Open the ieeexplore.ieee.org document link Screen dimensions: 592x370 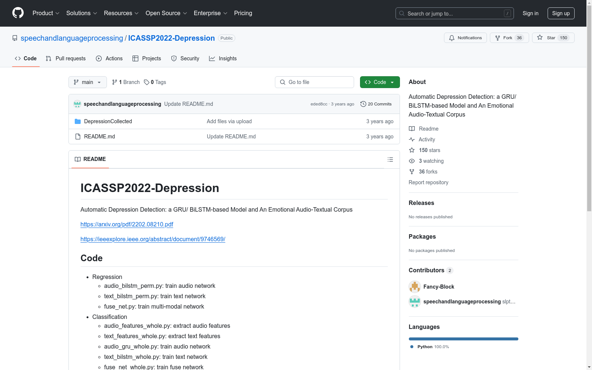153,239
